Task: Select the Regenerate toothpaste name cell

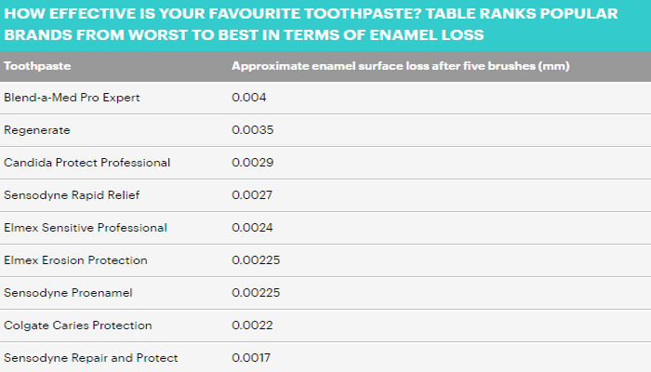Action: point(37,130)
